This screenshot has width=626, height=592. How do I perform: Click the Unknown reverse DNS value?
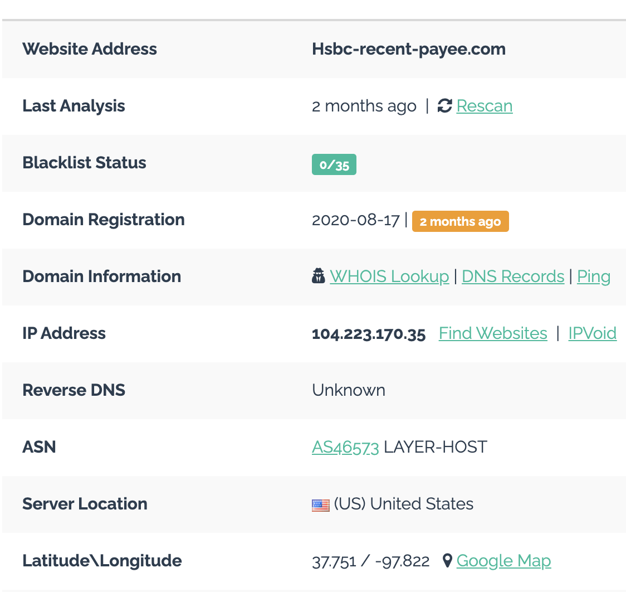point(349,390)
